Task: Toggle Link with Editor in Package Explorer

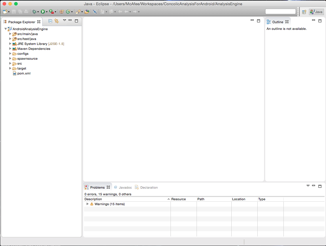Action: point(56,21)
